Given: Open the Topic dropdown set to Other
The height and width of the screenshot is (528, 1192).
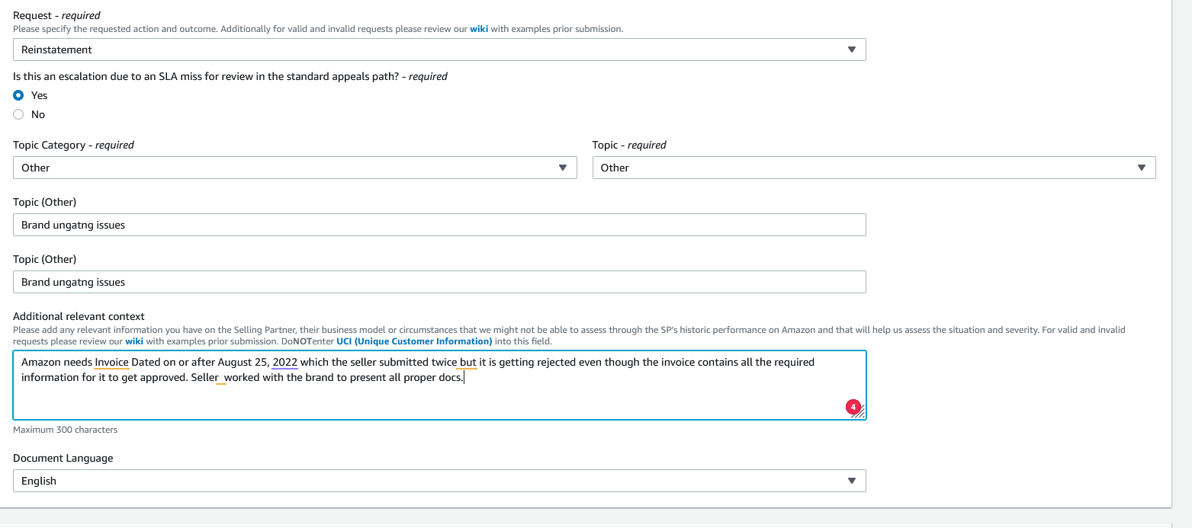Looking at the screenshot, I should (x=874, y=168).
